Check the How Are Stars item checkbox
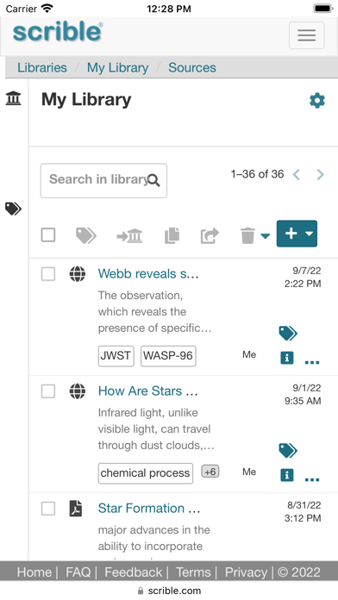The height and width of the screenshot is (600, 338). (48, 391)
